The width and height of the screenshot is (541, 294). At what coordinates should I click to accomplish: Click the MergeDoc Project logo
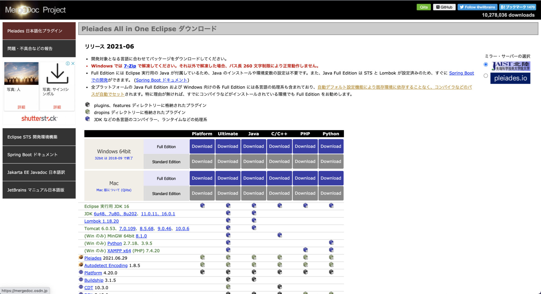35,10
